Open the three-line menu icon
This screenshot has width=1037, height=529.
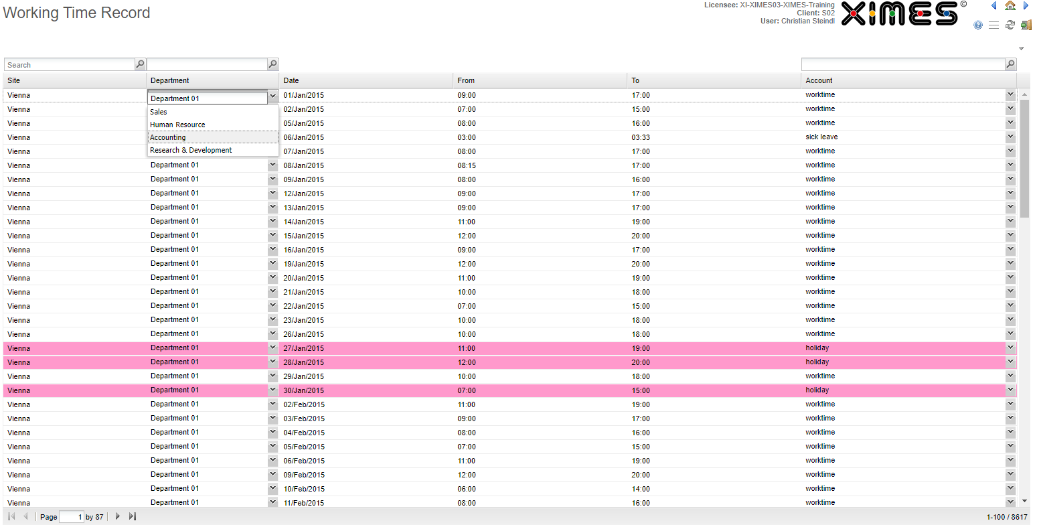[993, 25]
